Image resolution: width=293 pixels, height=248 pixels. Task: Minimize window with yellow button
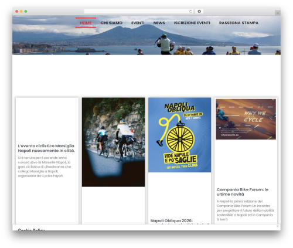(21, 12)
